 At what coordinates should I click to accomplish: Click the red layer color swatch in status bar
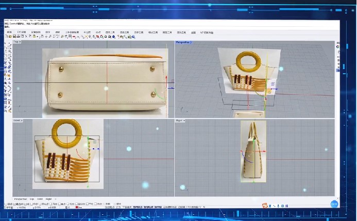click(x=77, y=207)
